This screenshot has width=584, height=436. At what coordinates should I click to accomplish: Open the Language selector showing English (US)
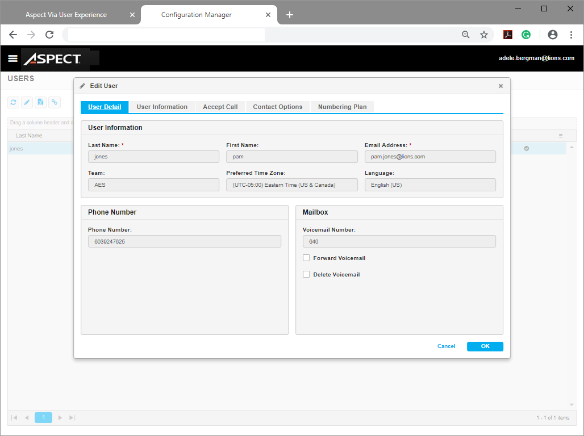[430, 185]
